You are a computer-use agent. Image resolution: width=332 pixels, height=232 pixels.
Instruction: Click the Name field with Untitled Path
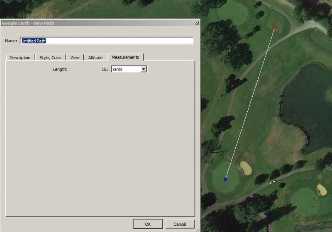point(107,41)
